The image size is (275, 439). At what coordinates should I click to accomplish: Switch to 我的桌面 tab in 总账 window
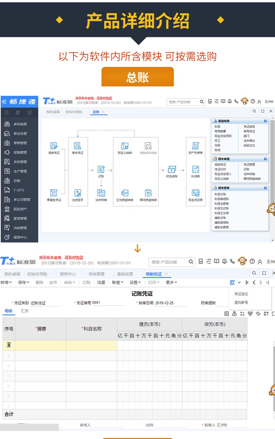[x=53, y=112]
